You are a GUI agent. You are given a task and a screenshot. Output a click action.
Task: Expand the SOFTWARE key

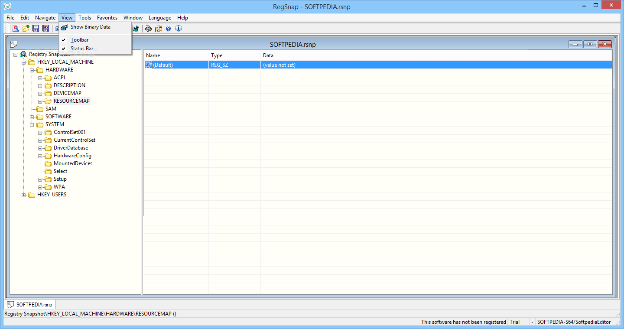(x=32, y=117)
